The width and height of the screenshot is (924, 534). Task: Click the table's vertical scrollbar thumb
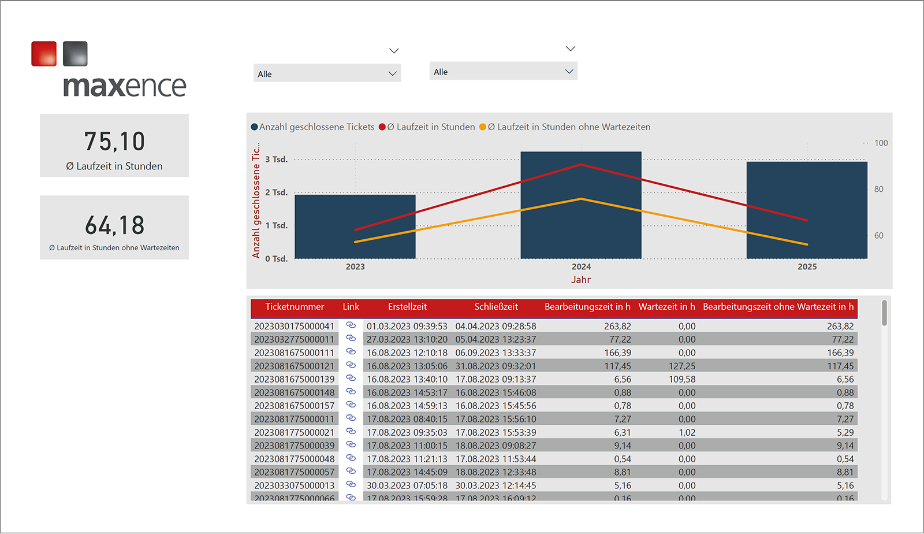pyautogui.click(x=884, y=313)
